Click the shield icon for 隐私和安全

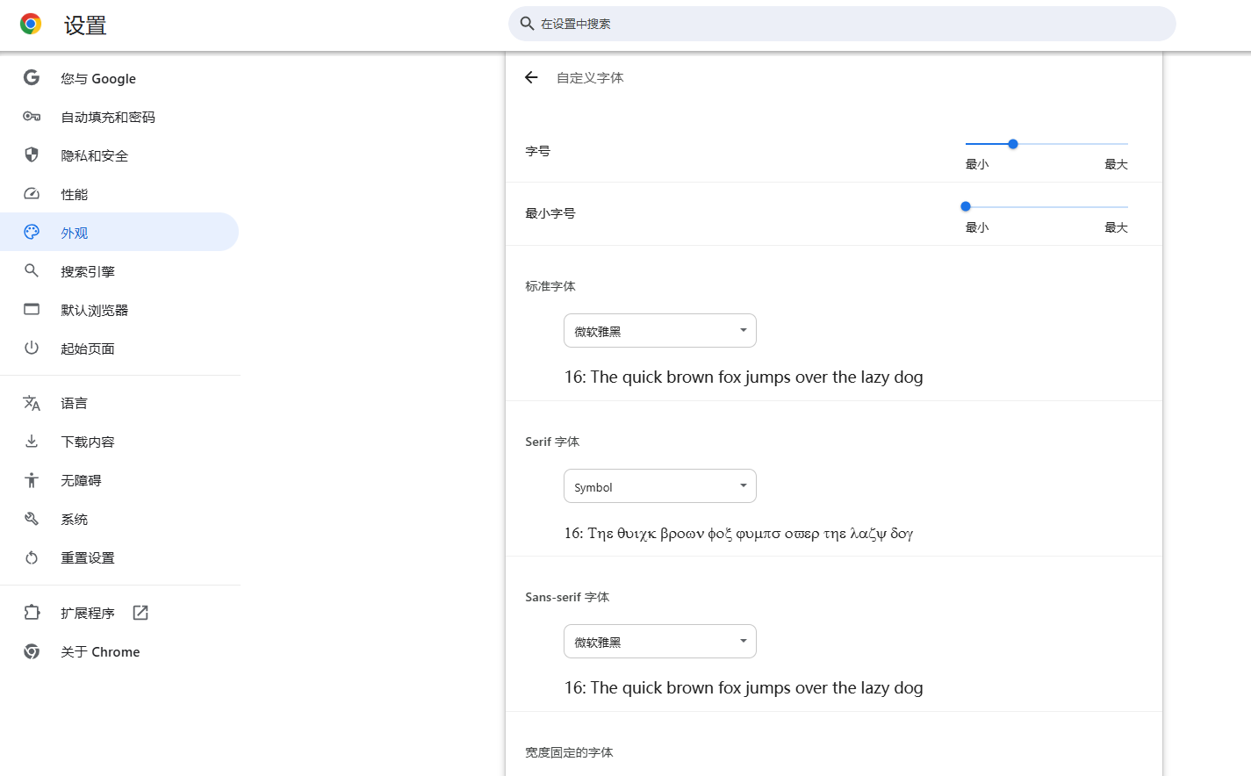click(x=32, y=154)
